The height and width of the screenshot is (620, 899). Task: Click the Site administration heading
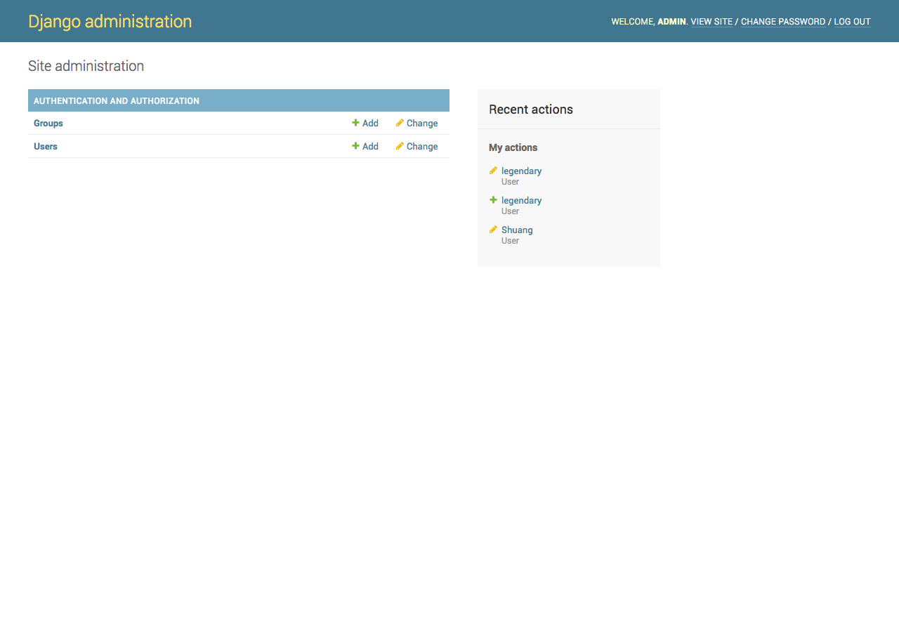coord(86,66)
